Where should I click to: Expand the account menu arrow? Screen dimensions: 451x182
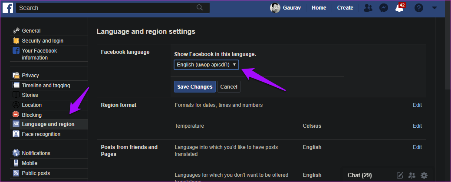(435, 8)
